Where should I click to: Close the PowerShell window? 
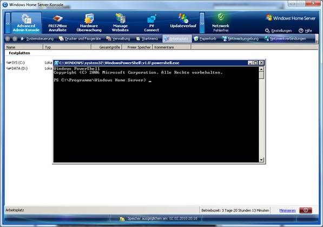(261, 63)
